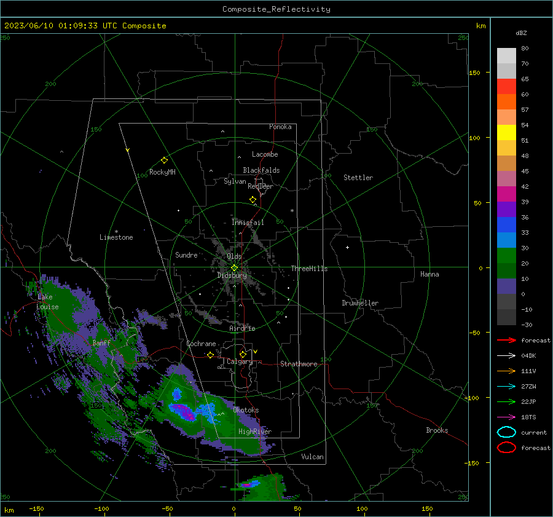
Task: Click the Limestone label
Action: 116,237
